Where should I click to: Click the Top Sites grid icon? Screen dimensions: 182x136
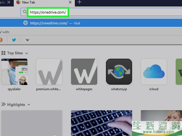[x=3, y=53]
